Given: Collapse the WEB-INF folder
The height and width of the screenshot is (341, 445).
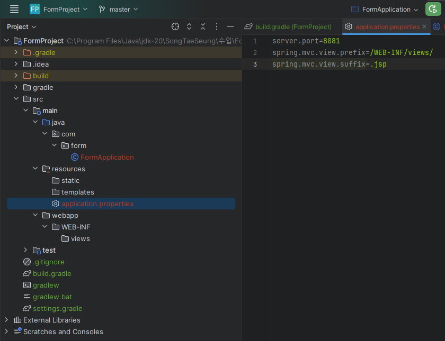Looking at the screenshot, I should (x=45, y=227).
